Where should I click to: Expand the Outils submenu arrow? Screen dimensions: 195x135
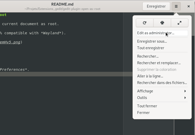coord(185,98)
